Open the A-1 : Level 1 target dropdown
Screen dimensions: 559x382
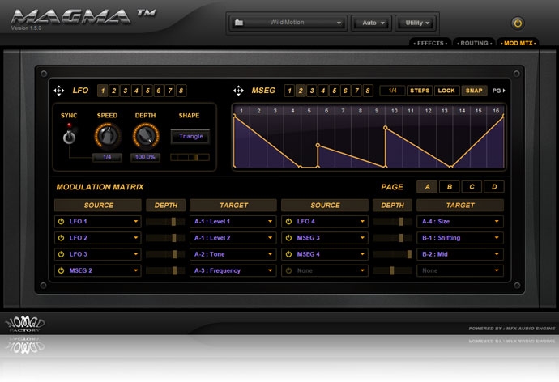pyautogui.click(x=233, y=222)
